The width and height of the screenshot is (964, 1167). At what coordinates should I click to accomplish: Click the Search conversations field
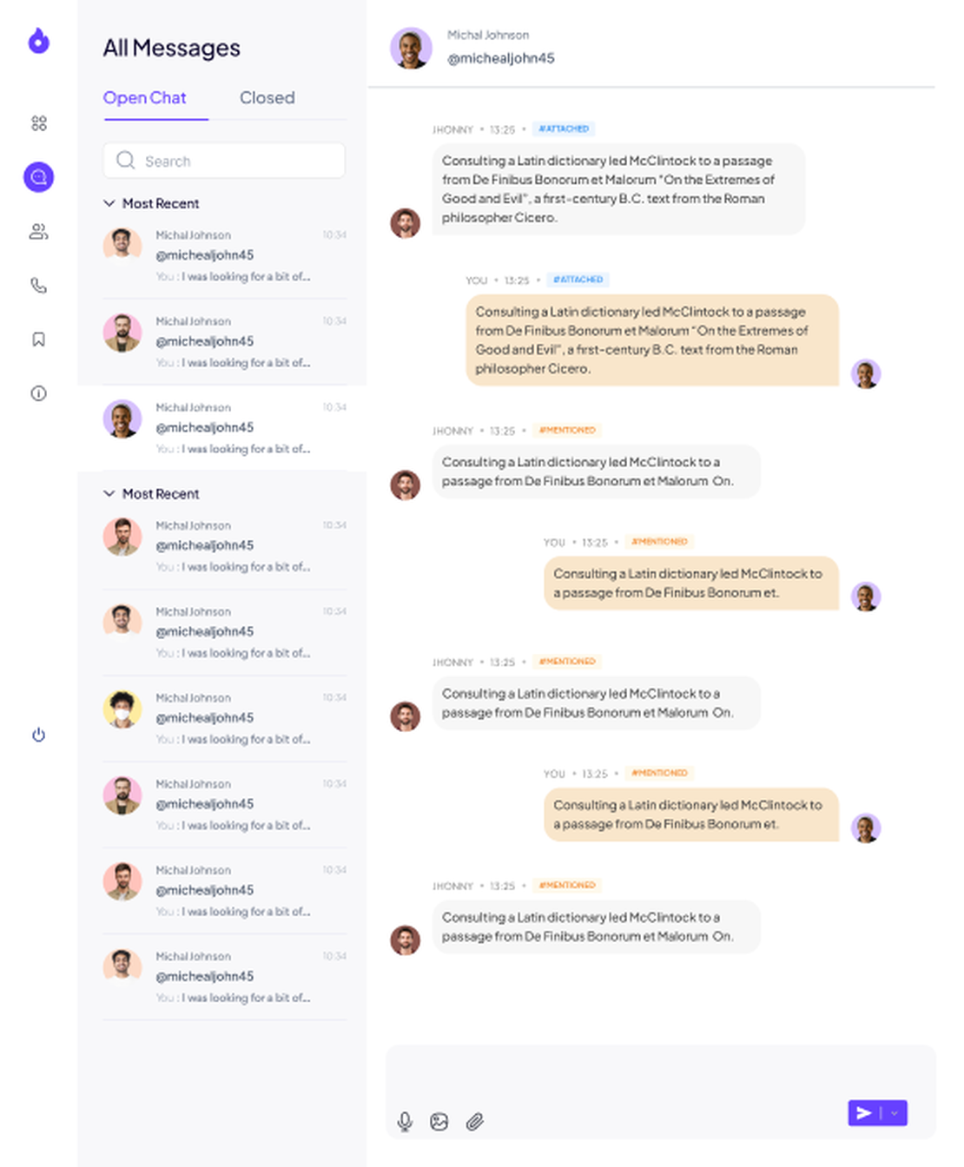(224, 161)
